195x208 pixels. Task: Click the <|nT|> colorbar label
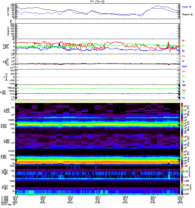(191, 187)
